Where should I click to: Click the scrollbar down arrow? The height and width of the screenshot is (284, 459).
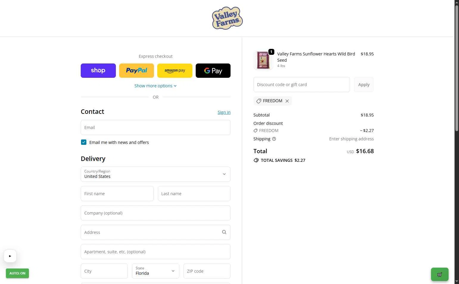tap(457, 281)
